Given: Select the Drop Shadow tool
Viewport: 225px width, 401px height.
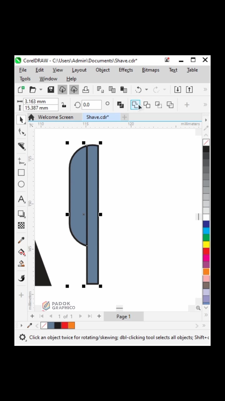Looking at the screenshot, I should click(x=21, y=214).
